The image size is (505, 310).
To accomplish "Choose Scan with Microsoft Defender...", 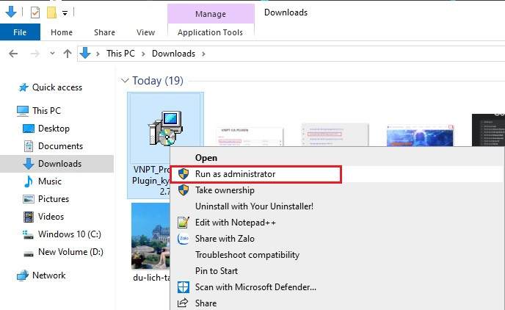I will [x=255, y=286].
